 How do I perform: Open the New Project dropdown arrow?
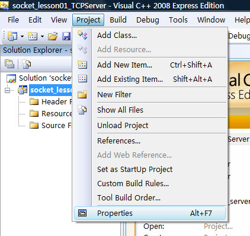tap(22, 36)
